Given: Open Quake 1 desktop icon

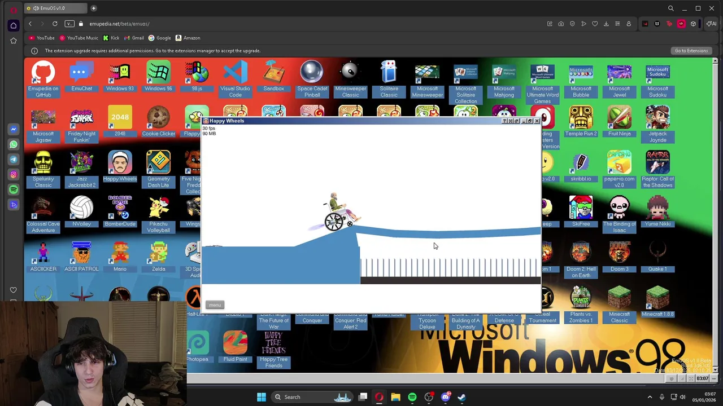Looking at the screenshot, I should coord(657,257).
